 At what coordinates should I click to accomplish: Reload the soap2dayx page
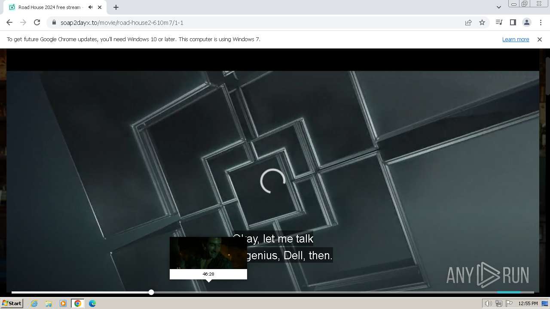point(37,22)
